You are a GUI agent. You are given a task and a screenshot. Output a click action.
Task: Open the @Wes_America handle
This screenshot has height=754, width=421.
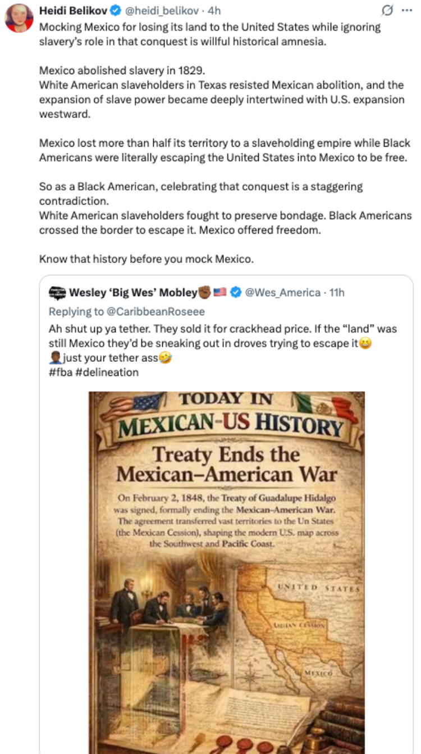coord(283,292)
